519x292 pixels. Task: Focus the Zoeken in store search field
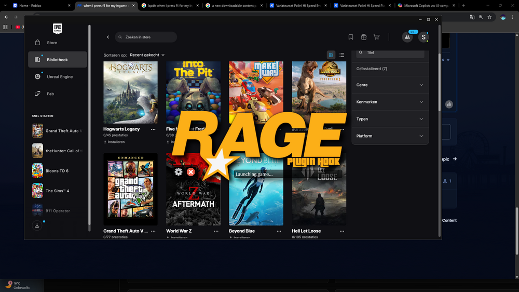tap(146, 37)
